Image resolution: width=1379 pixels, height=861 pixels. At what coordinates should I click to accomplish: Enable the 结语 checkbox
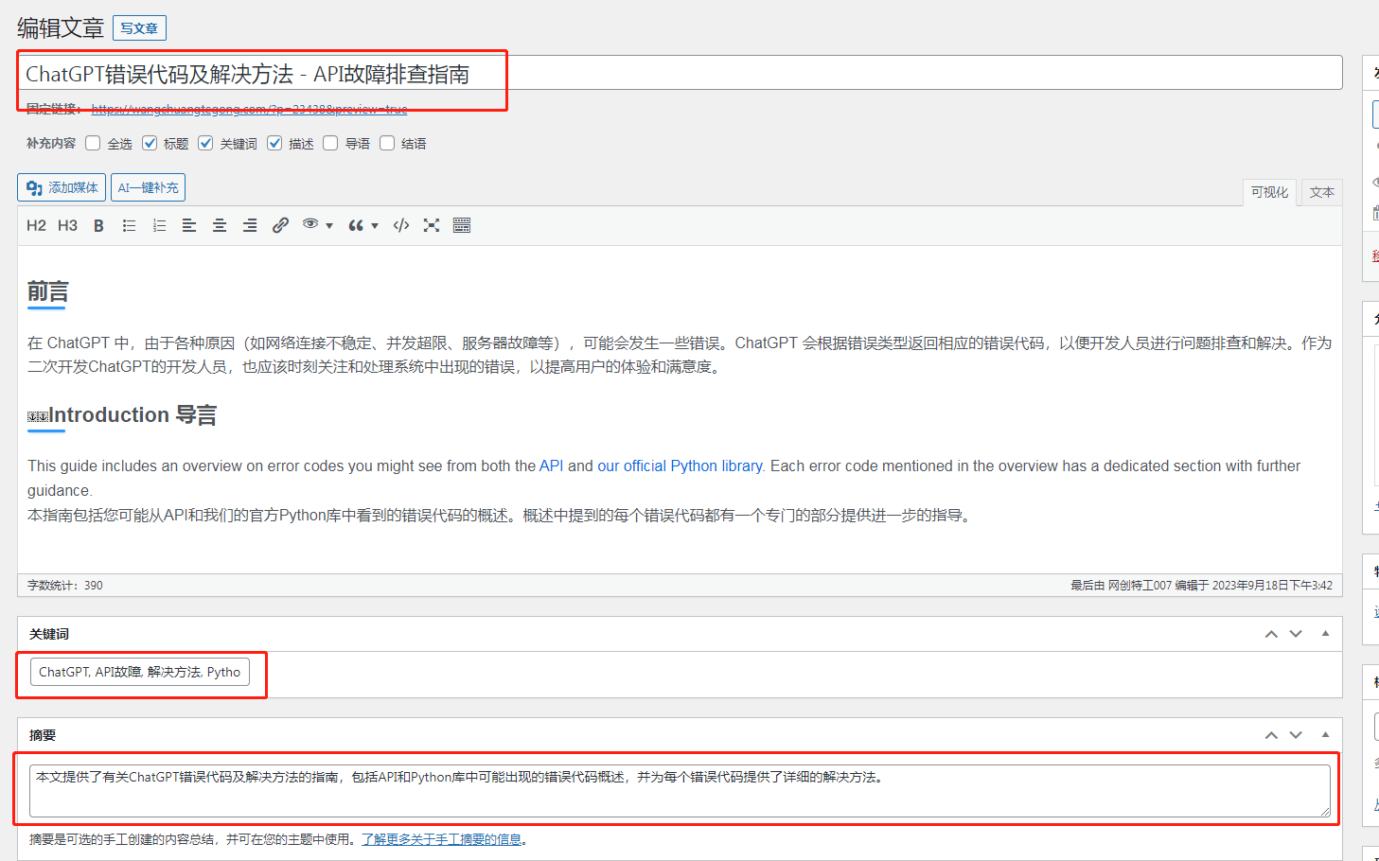click(387, 143)
